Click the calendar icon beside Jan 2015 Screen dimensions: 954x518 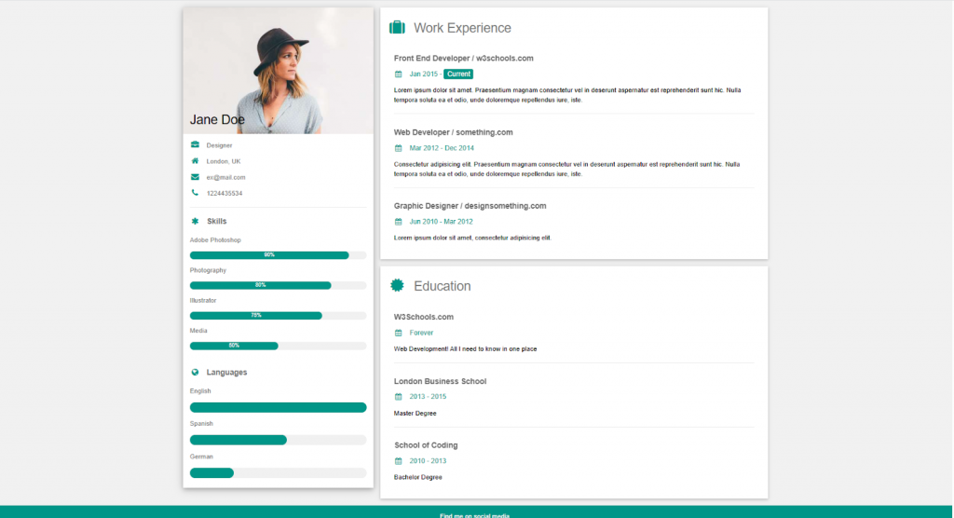[399, 75]
